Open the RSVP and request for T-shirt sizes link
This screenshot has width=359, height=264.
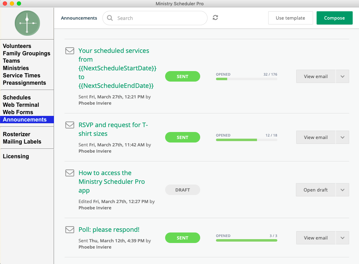coord(113,129)
